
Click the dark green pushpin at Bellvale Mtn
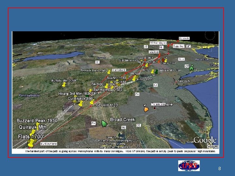pos(156,72)
